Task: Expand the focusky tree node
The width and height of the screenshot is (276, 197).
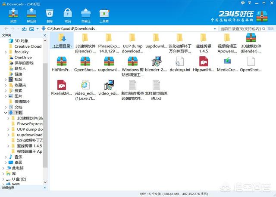Action: 6,52
